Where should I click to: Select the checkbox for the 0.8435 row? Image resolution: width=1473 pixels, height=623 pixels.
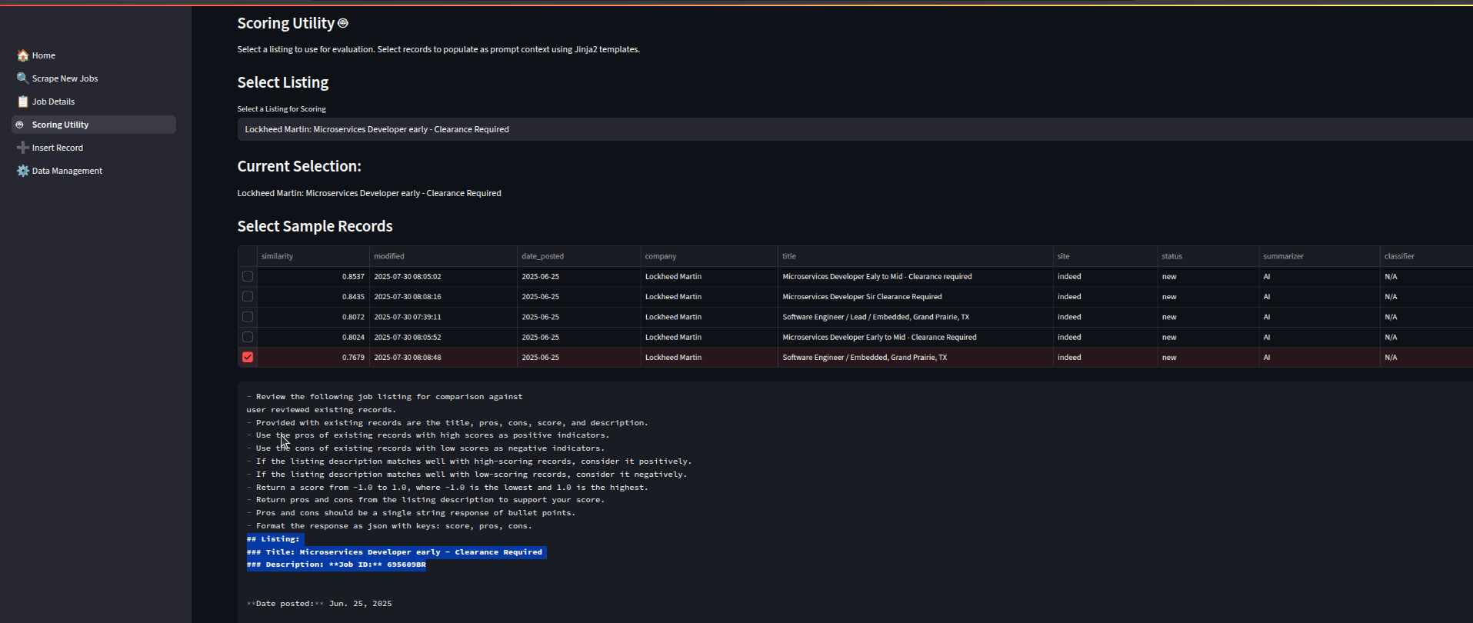point(248,297)
